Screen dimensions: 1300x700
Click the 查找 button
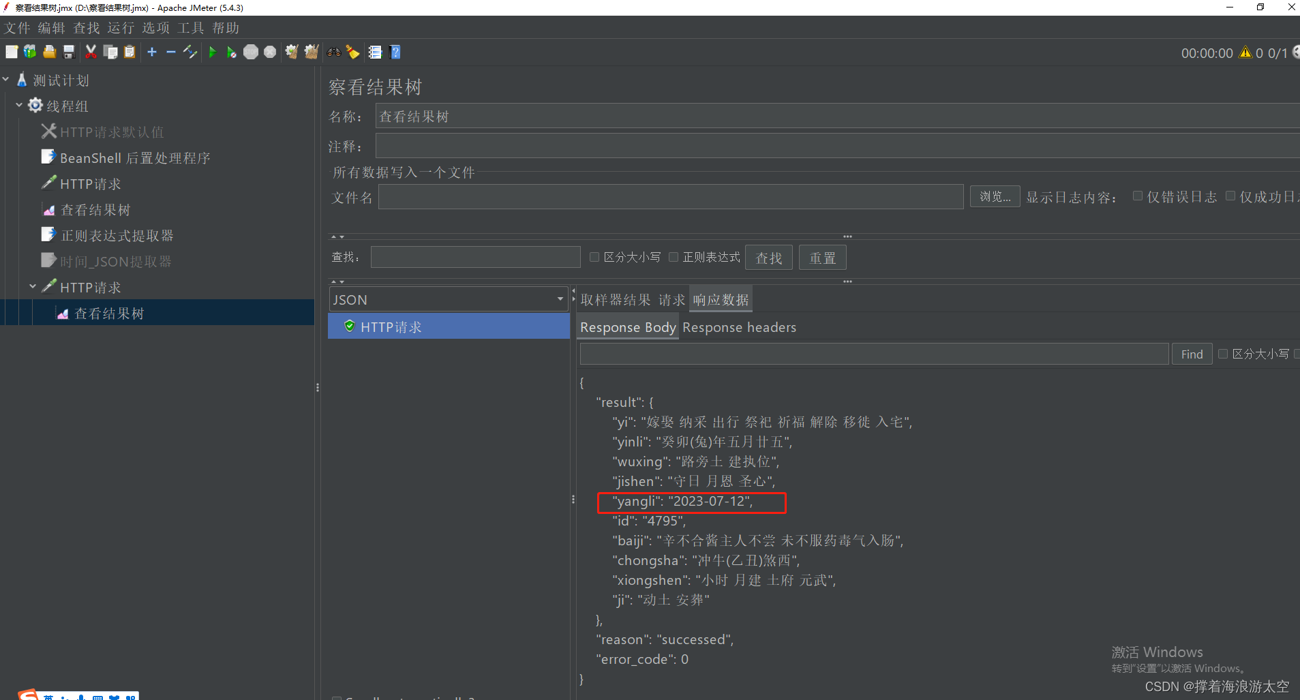pos(769,258)
